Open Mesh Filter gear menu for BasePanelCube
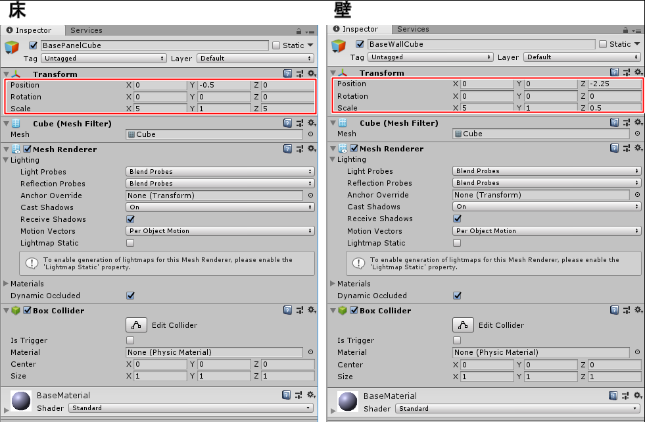Image resolution: width=645 pixels, height=422 pixels. coord(312,122)
